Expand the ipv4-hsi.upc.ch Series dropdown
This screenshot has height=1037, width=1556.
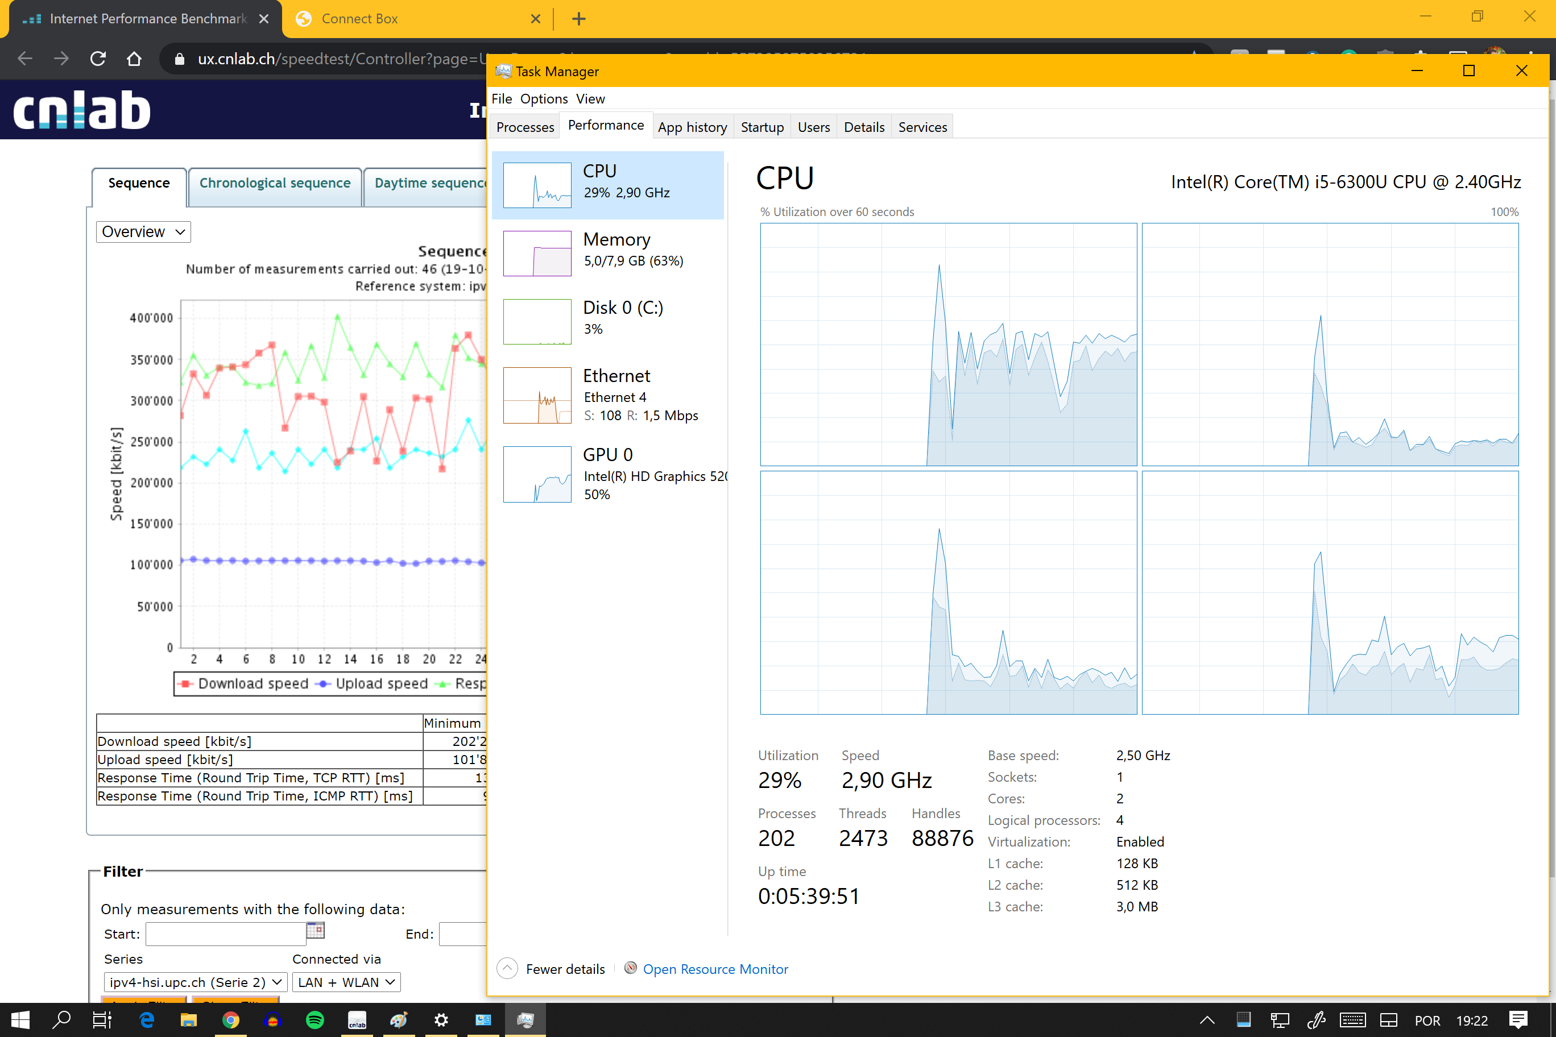click(195, 982)
